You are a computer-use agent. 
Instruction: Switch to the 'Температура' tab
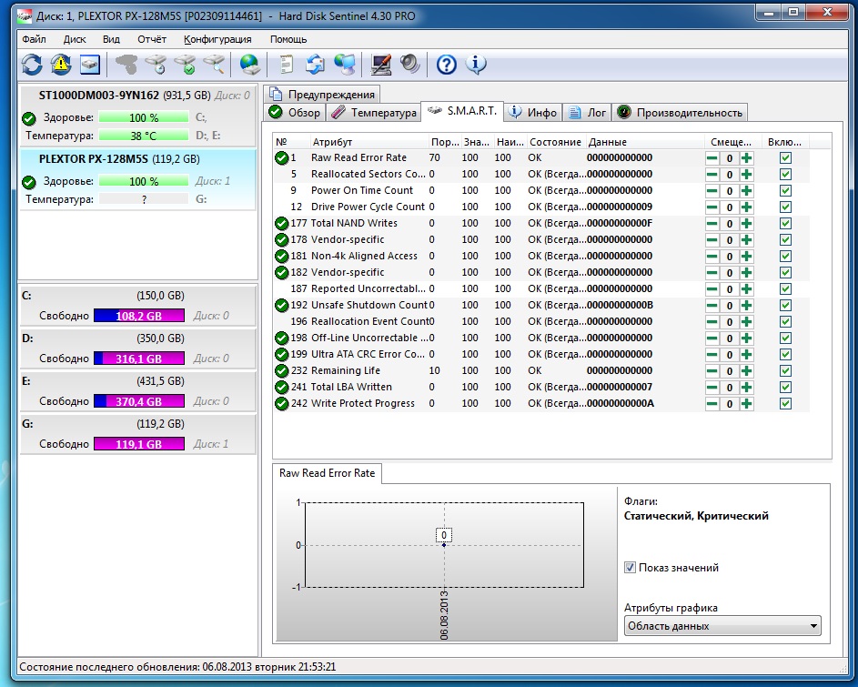[x=373, y=112]
